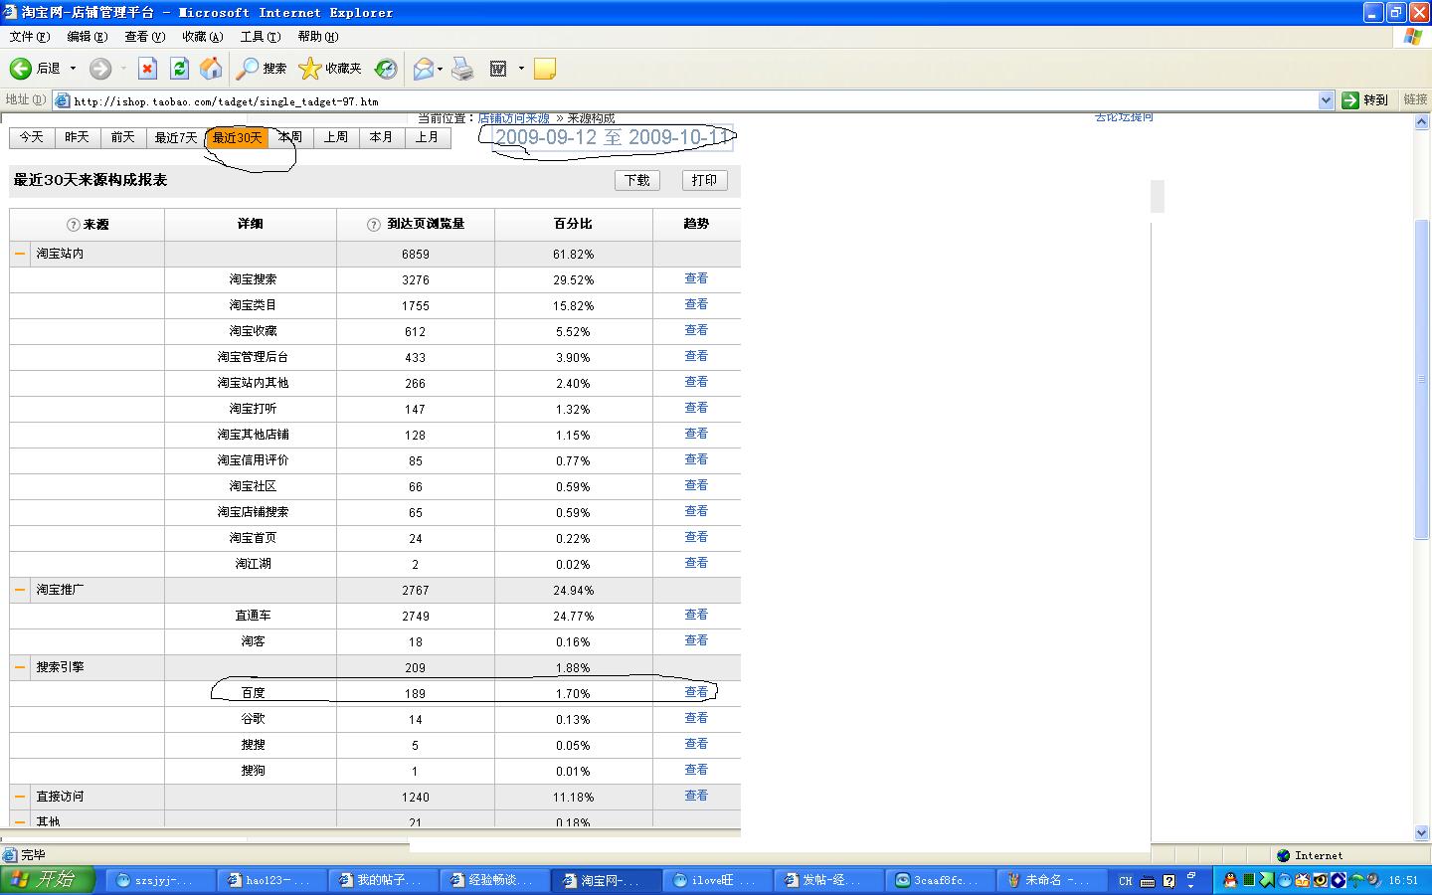Refresh the page with the toolbar icon

point(179,69)
